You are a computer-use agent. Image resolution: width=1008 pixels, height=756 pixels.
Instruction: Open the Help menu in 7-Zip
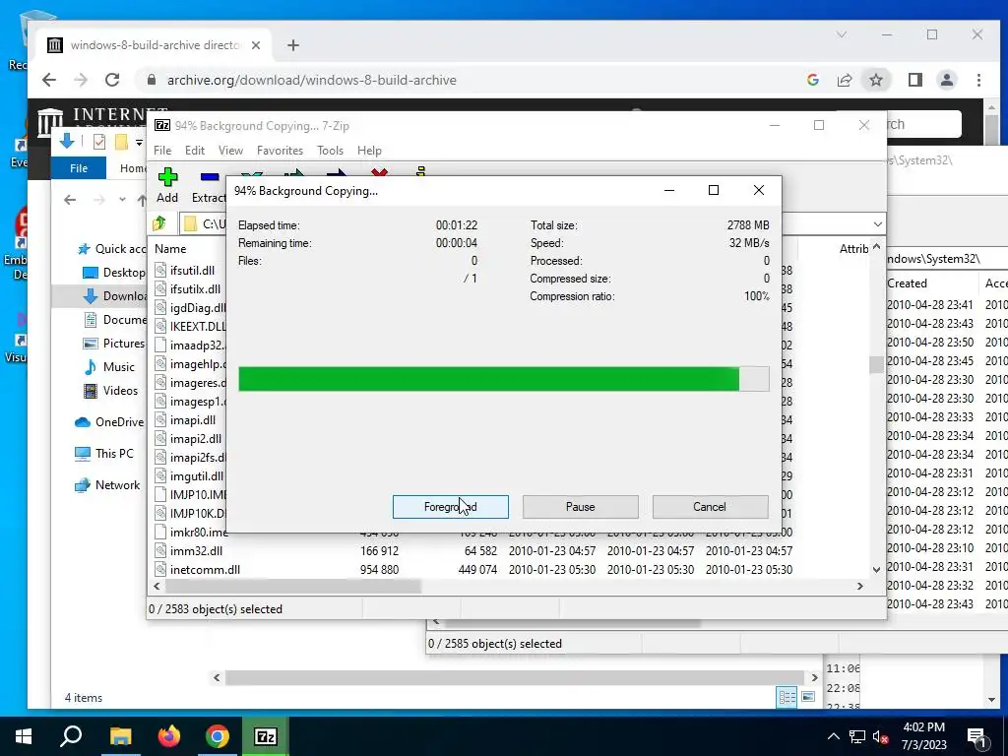[x=370, y=151]
